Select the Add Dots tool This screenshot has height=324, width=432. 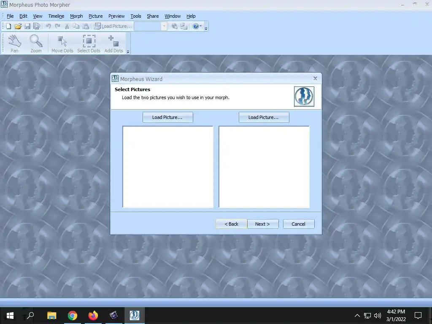[113, 43]
